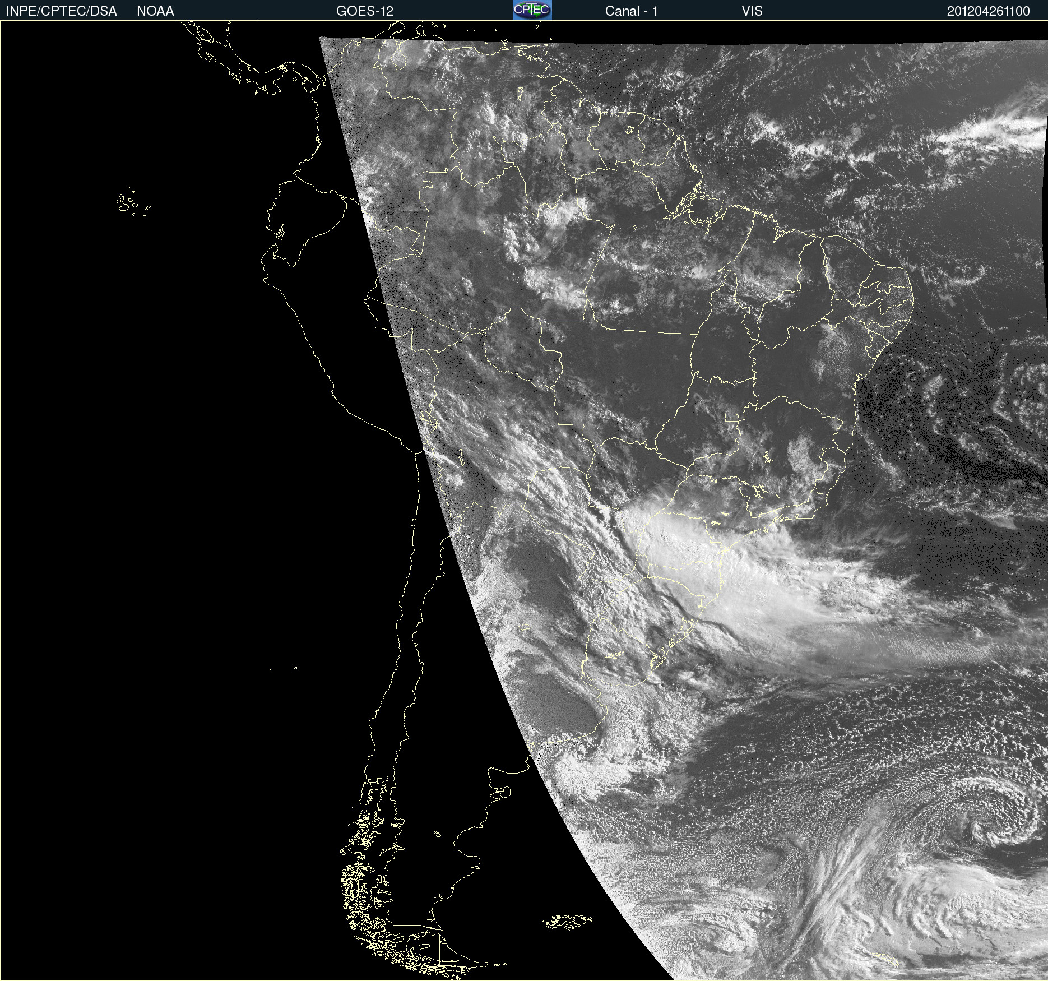The height and width of the screenshot is (981, 1048).
Task: Click the GOES-12 satellite name text
Action: click(365, 11)
